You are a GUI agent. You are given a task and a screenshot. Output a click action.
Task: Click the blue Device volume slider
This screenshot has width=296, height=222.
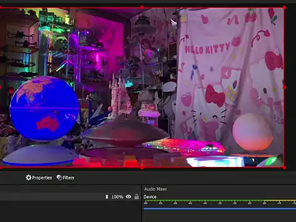220,209
